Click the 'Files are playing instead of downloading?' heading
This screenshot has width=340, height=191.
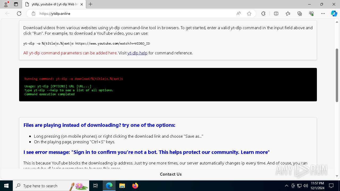pos(99,125)
